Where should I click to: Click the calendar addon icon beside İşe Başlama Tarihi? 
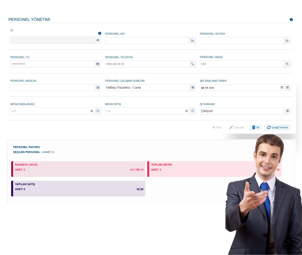(x=287, y=88)
